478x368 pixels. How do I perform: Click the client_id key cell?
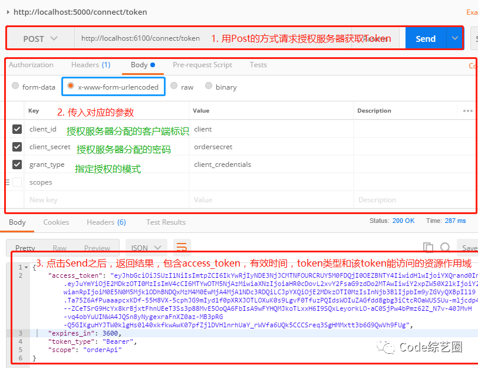point(107,129)
